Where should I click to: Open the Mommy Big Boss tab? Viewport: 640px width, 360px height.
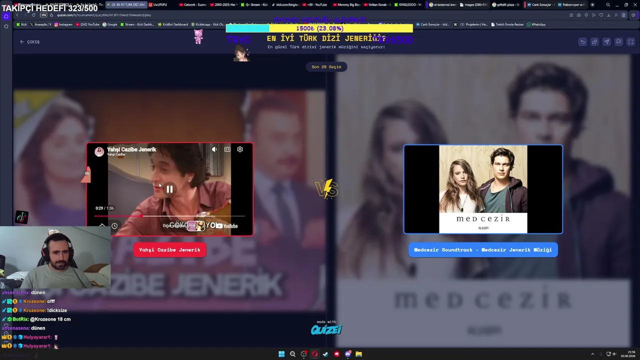[x=346, y=4]
